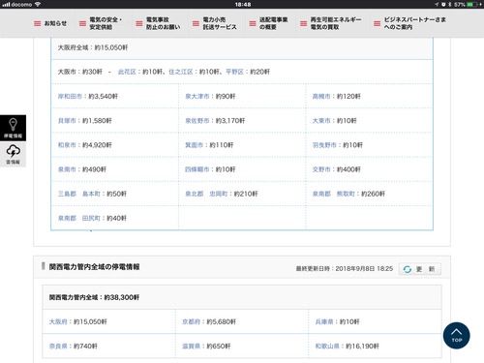Open the 奈良県 prefecture link
This screenshot has width=484, height=363.
58,347
